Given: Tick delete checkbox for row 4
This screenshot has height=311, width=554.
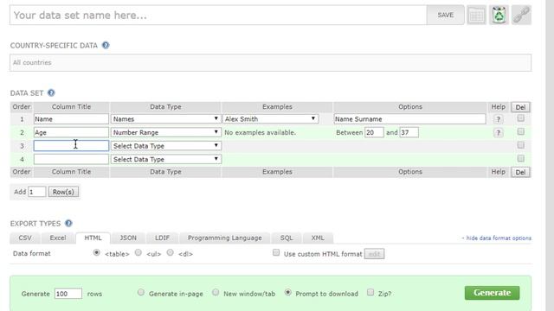Looking at the screenshot, I should pos(520,158).
